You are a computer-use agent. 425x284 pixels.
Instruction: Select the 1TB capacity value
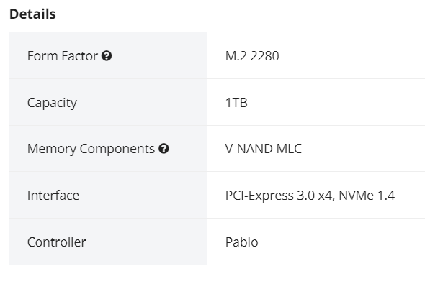[236, 103]
